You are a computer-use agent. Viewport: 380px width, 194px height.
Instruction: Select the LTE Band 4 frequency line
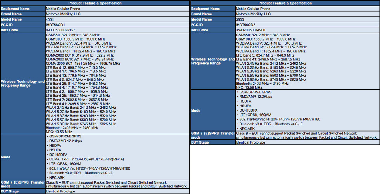[78, 88]
